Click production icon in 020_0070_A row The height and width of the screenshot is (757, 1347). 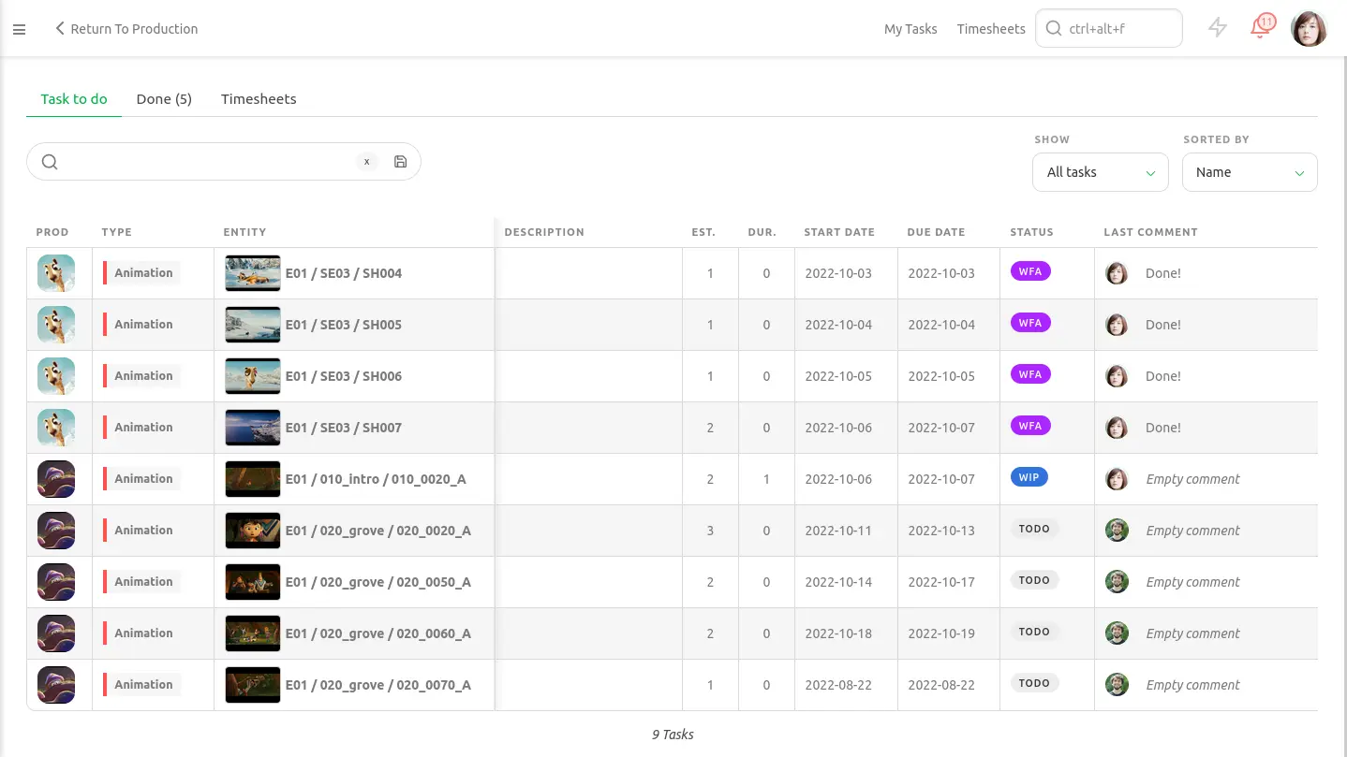pos(56,685)
